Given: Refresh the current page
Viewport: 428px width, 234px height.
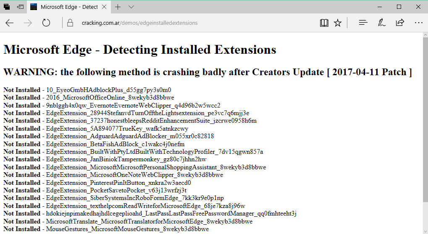Looking at the screenshot, I should tap(46, 23).
